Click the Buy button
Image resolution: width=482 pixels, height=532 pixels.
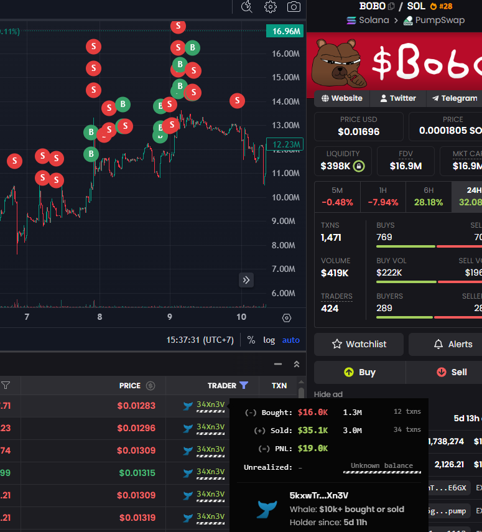[360, 372]
